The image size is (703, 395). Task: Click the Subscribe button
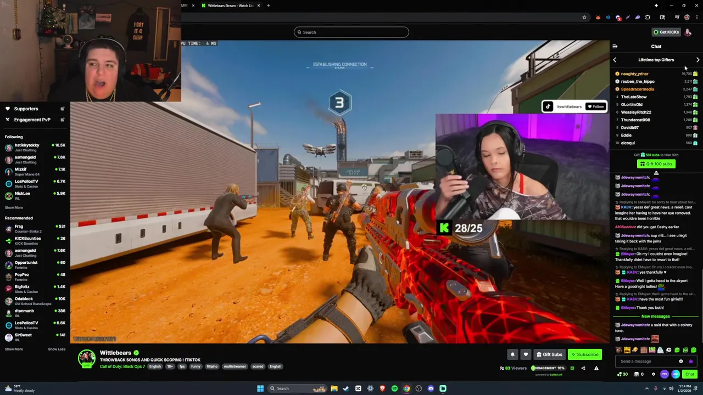pyautogui.click(x=584, y=354)
